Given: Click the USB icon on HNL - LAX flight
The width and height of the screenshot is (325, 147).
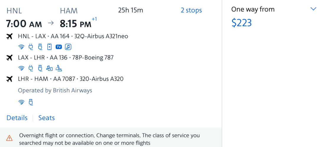Looking at the screenshot, I should point(40,47).
